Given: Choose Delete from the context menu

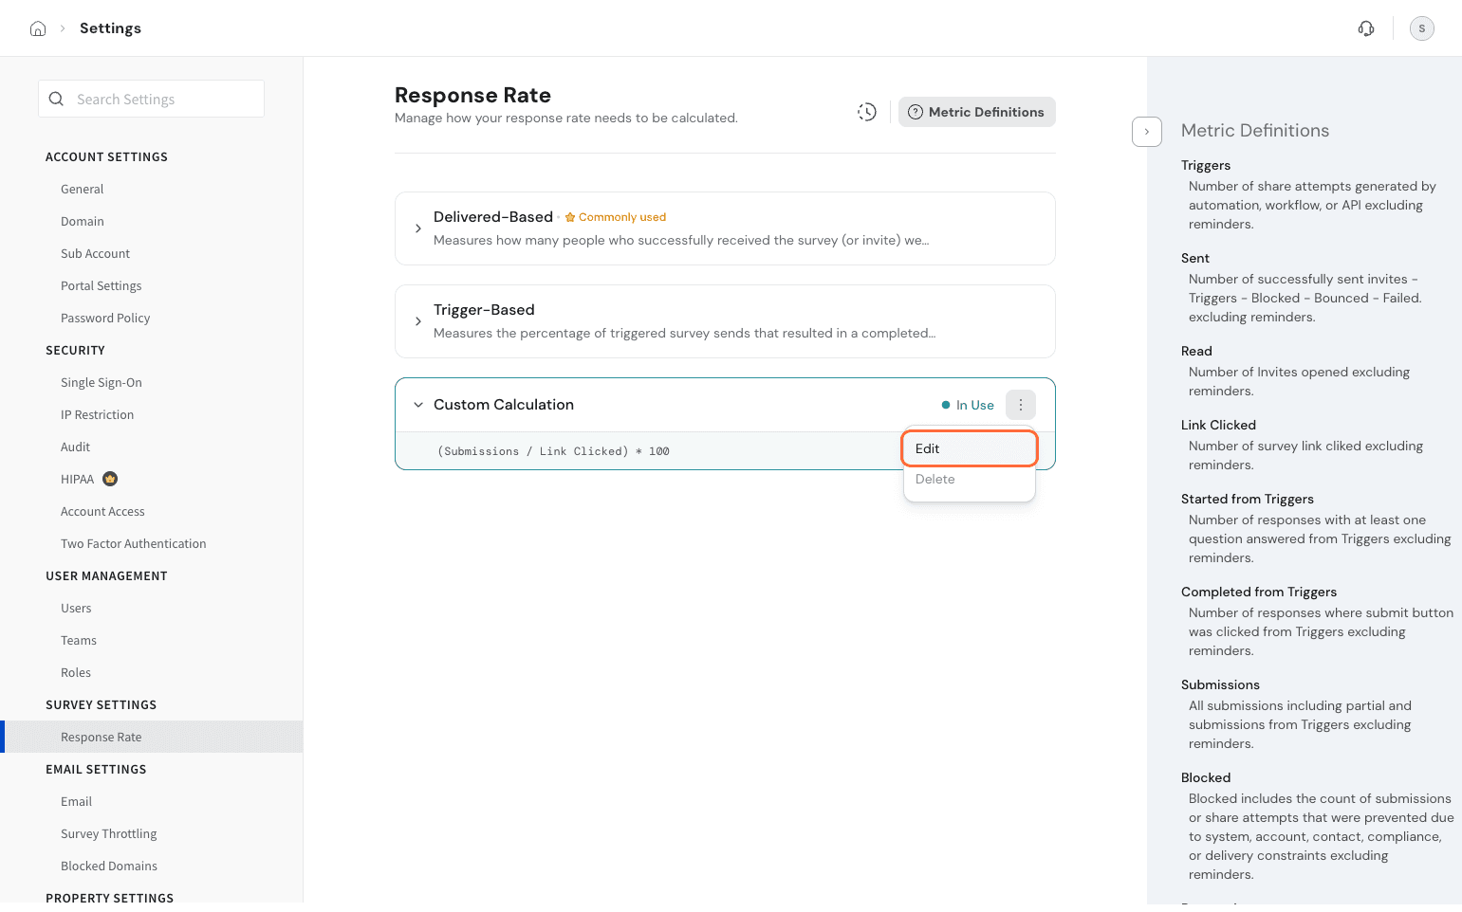Looking at the screenshot, I should click(969, 480).
